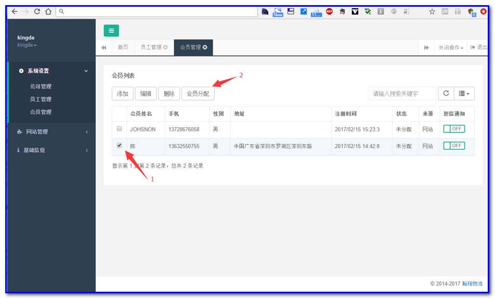Toggle the OFF switch for JOHSNON's 短信通知
Screen dimensions: 495x299
click(455, 129)
